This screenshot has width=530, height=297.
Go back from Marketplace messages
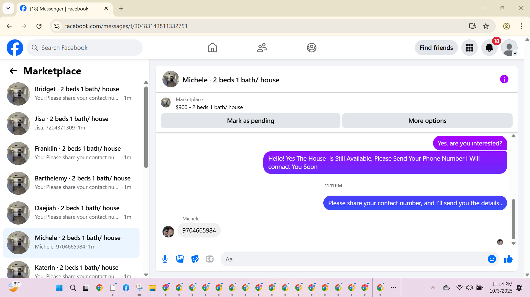click(13, 71)
